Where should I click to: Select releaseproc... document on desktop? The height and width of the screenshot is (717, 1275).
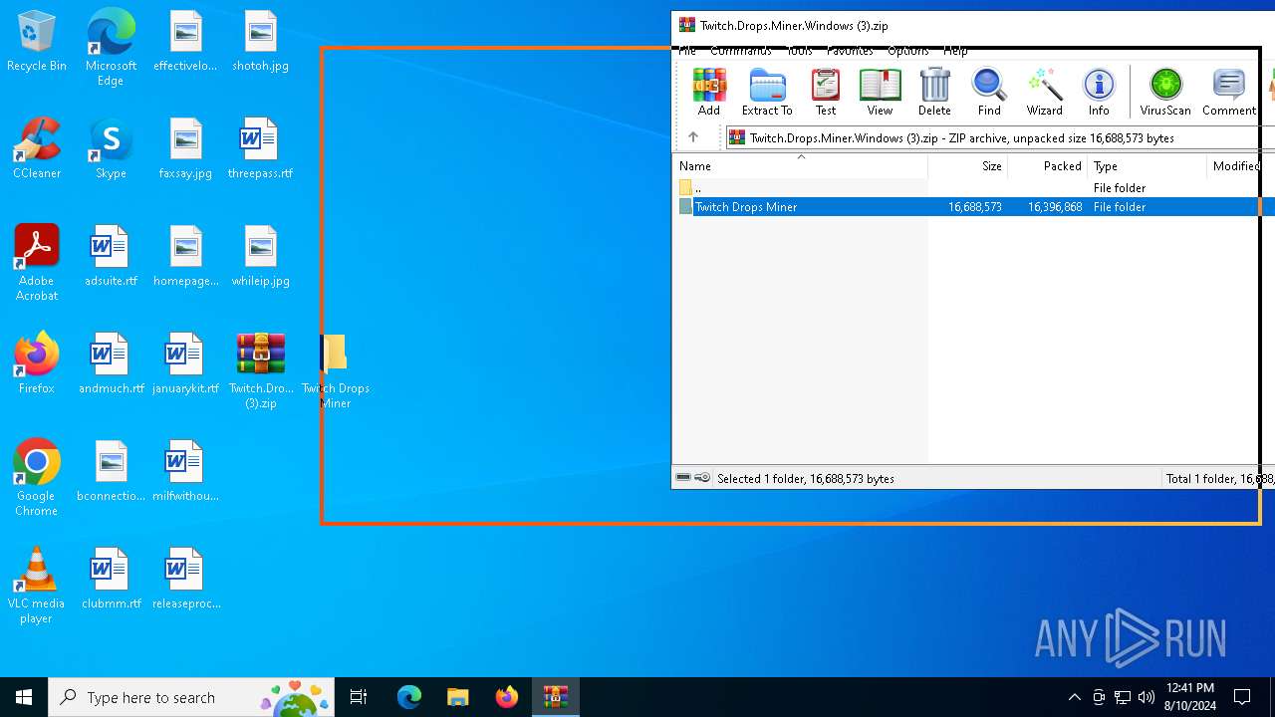(x=185, y=579)
